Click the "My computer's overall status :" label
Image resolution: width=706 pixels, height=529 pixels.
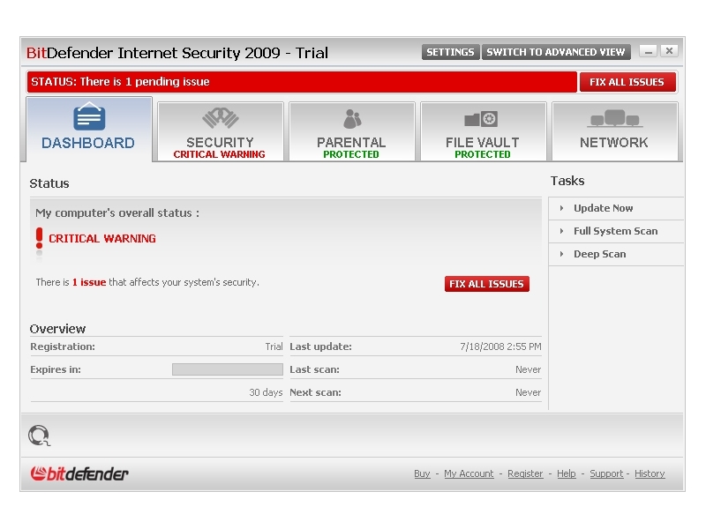coord(117,212)
